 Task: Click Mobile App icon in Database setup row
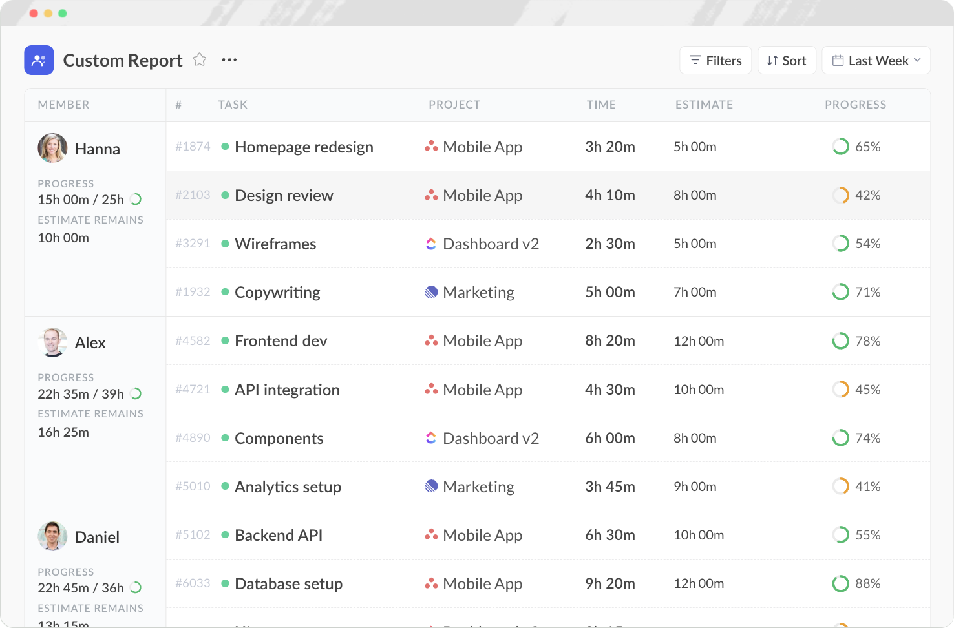[x=431, y=583]
